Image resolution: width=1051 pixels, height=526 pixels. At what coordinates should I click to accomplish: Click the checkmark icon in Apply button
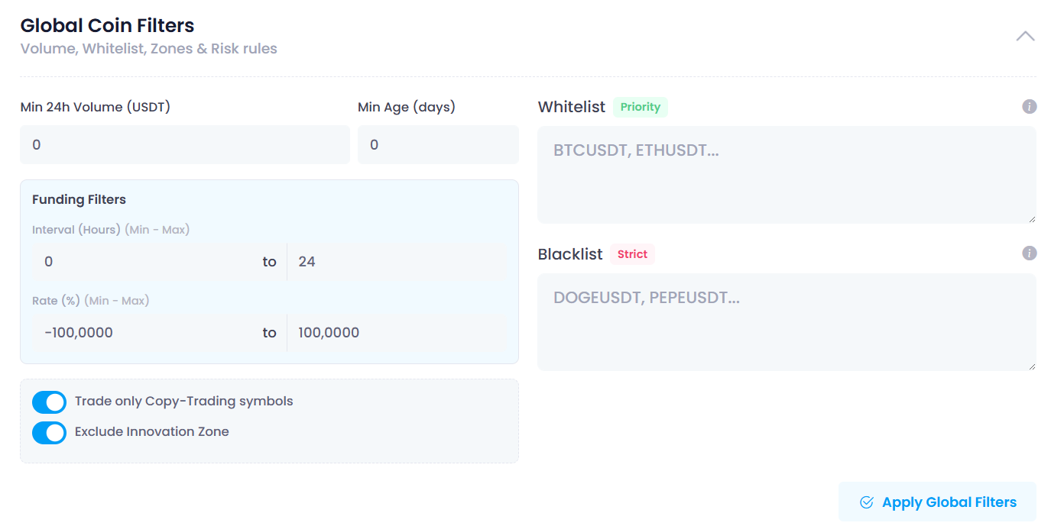[866, 502]
